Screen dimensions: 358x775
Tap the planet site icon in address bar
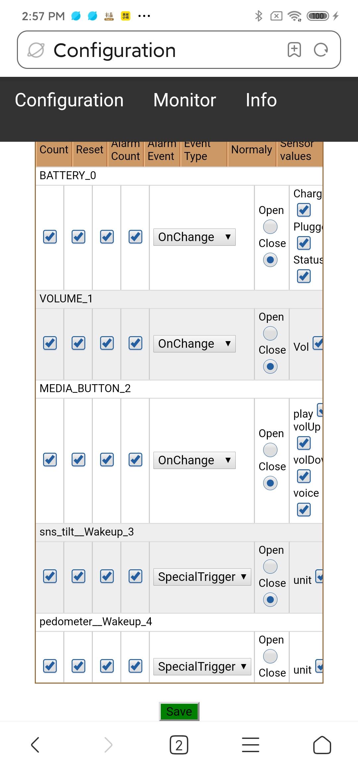[x=36, y=50]
